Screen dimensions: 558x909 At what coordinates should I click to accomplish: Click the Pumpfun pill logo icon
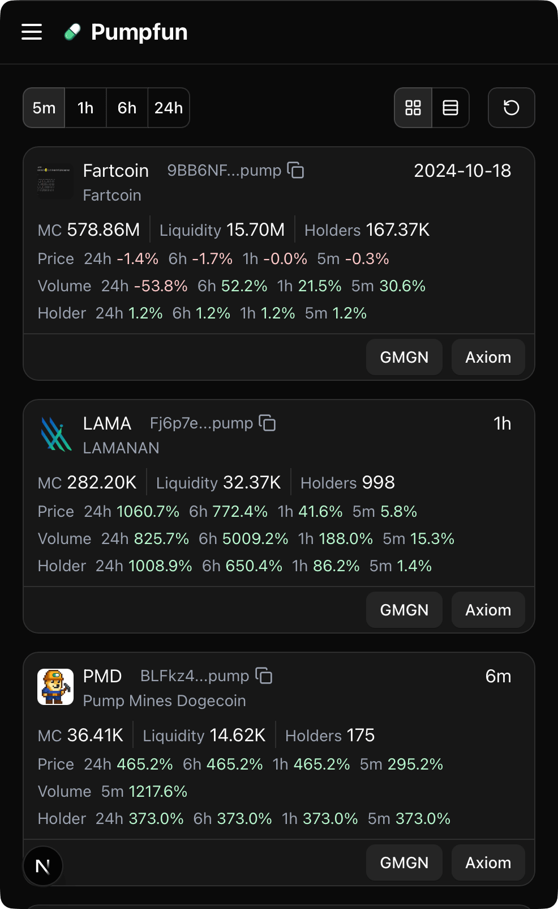click(x=72, y=32)
